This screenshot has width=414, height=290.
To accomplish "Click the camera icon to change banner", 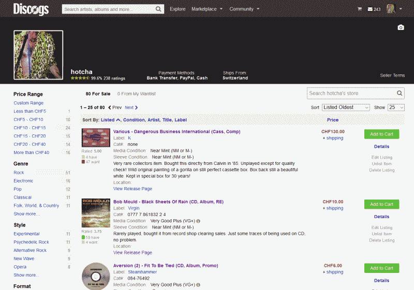I will tap(401, 27).
